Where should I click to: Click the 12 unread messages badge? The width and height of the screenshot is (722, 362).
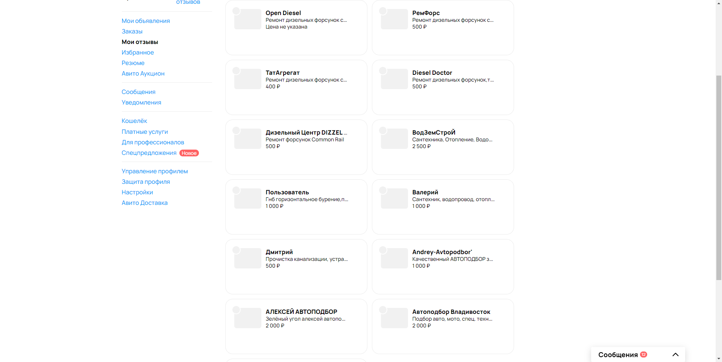[x=644, y=354]
